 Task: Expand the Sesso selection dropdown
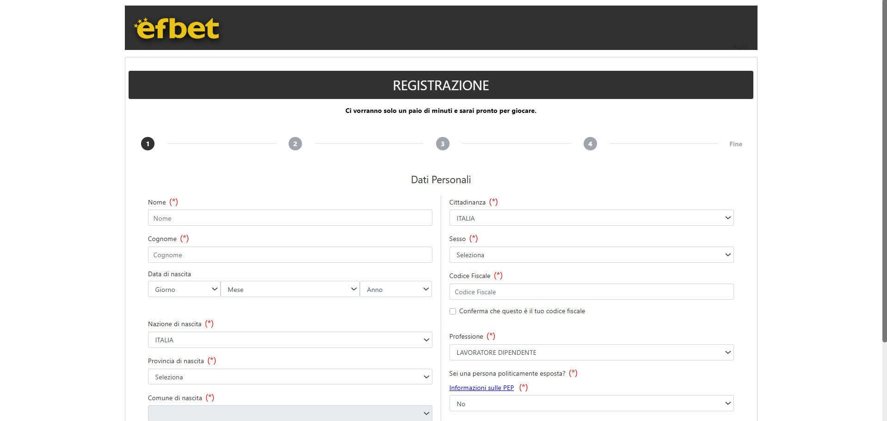point(591,255)
